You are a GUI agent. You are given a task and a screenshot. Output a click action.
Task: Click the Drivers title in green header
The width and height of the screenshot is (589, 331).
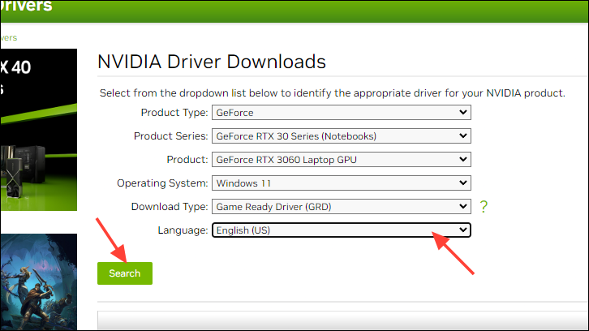26,7
